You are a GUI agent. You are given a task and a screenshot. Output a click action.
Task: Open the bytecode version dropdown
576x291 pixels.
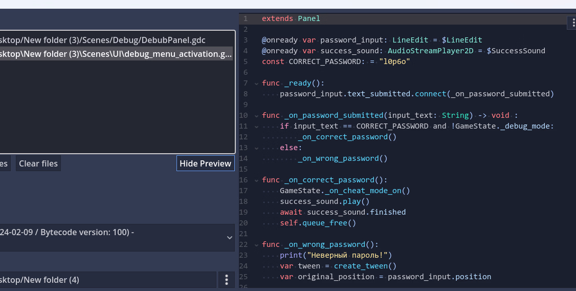pos(229,238)
